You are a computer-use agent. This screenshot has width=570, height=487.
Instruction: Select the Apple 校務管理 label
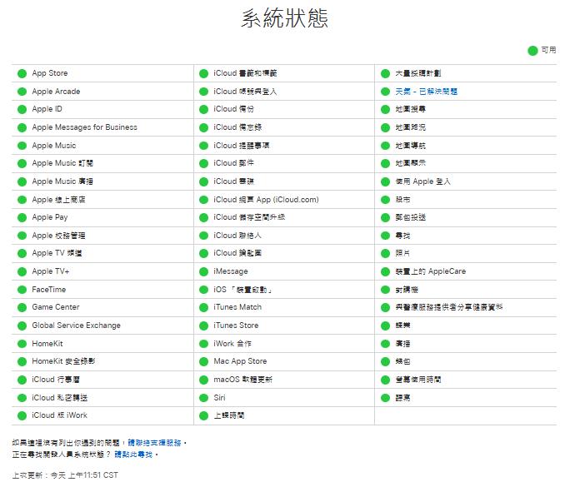click(58, 236)
